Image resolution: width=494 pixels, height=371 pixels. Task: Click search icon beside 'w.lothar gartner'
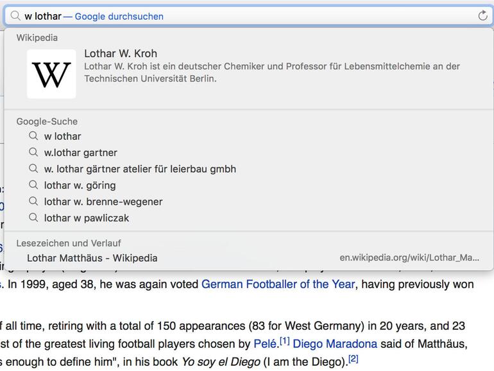click(33, 153)
